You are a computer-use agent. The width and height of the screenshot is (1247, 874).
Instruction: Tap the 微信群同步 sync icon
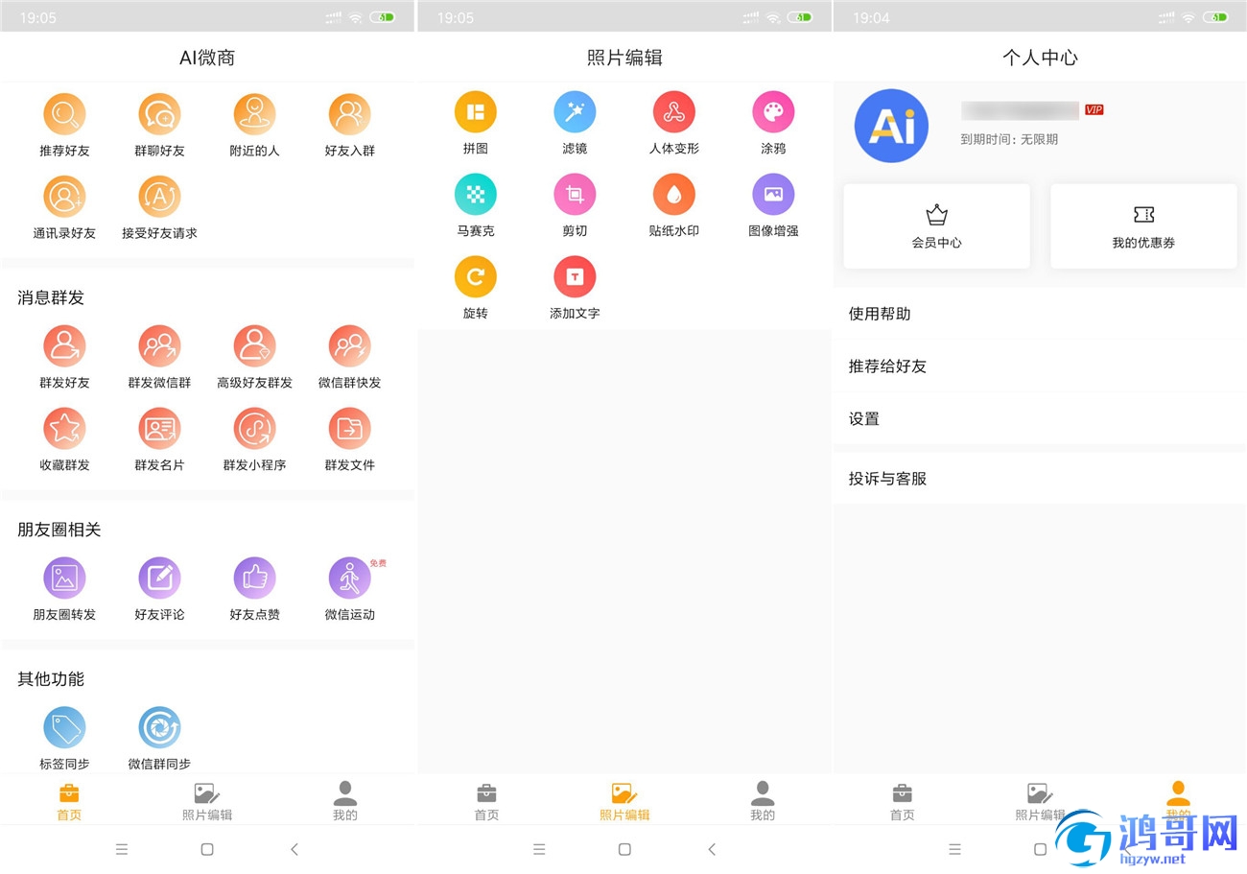pyautogui.click(x=159, y=728)
